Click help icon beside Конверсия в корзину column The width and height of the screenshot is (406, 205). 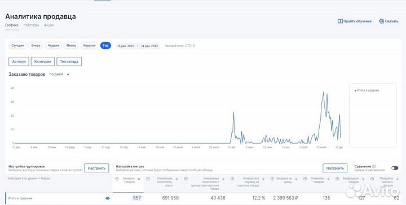pos(232,179)
